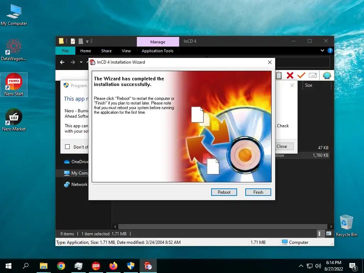Open the Customize Quick Access Toolbar dropdown
Image resolution: width=364 pixels, height=273 pixels.
[x=87, y=41]
